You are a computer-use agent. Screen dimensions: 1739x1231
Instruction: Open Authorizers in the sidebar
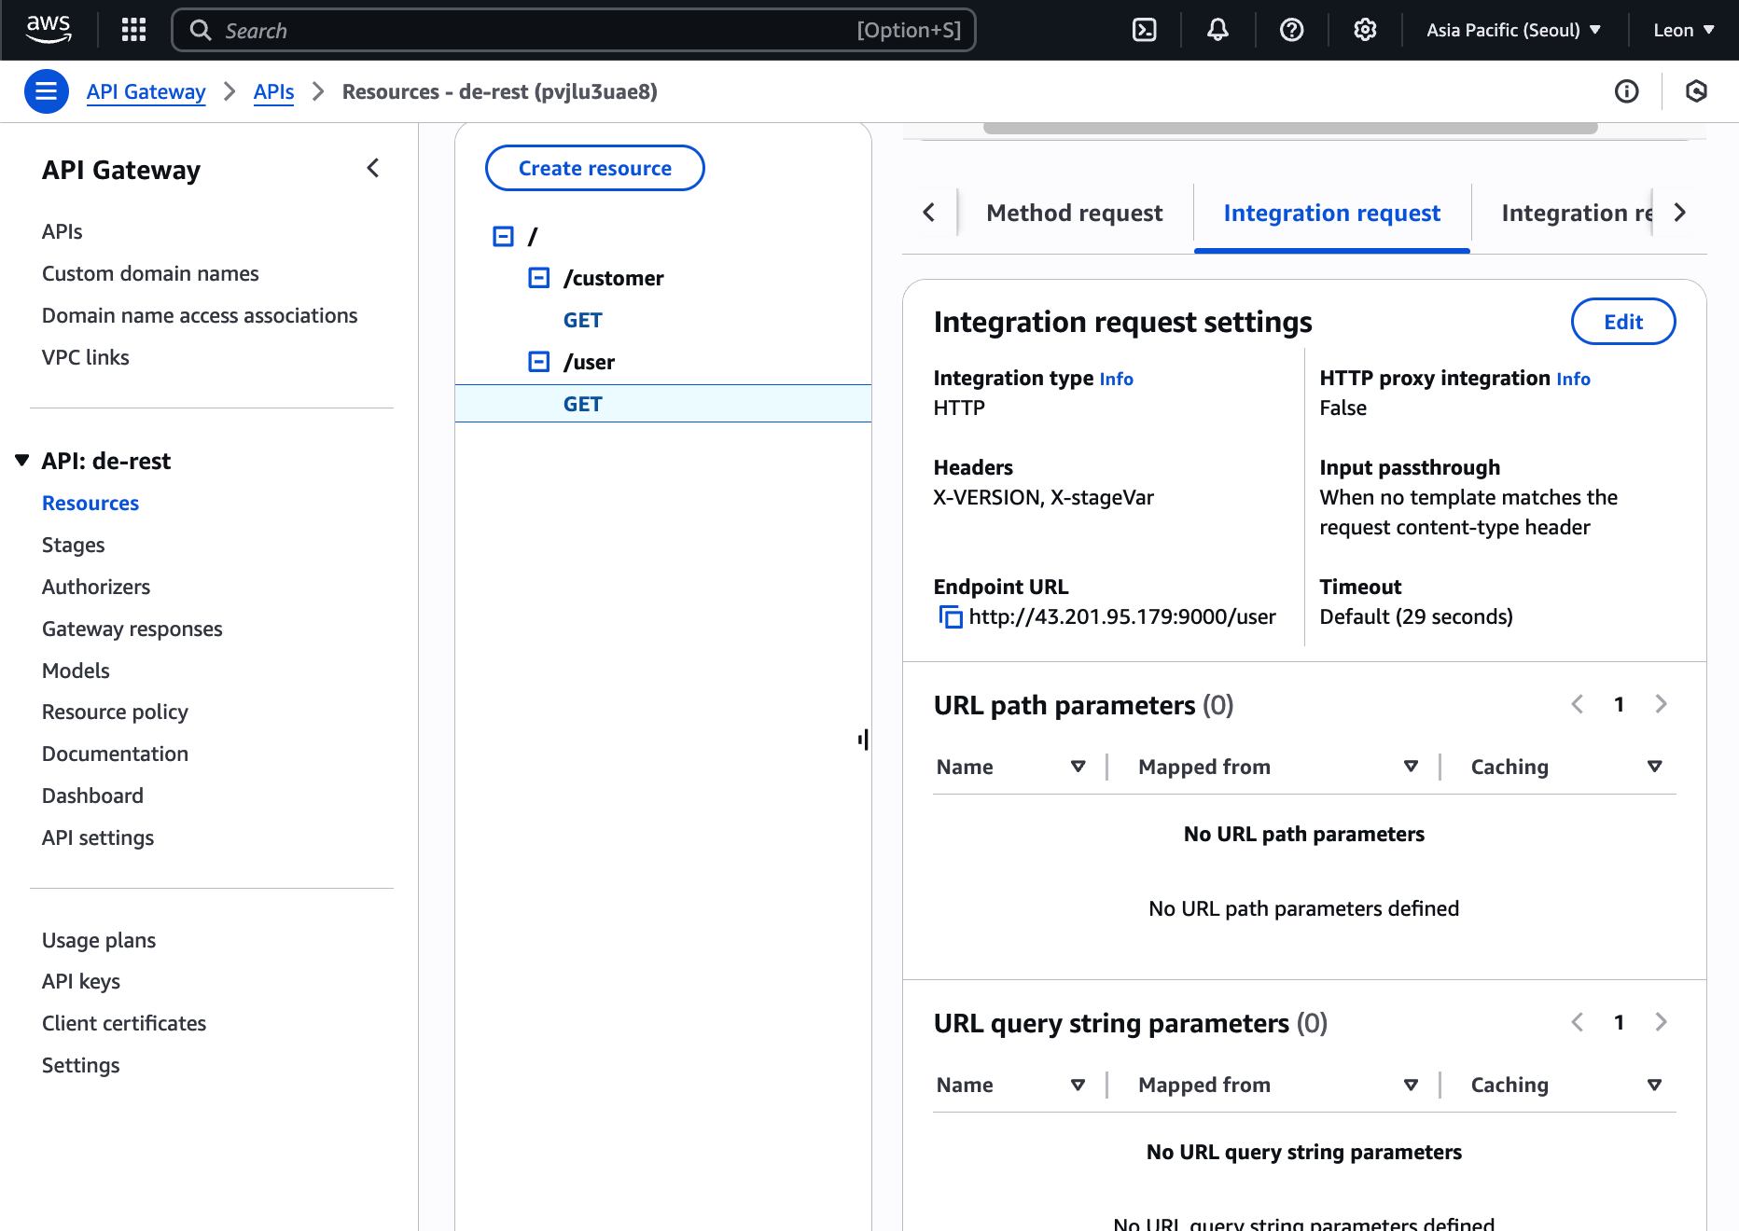(x=96, y=587)
